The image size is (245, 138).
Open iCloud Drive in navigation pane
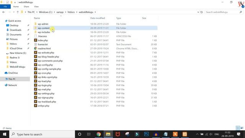point(16,48)
